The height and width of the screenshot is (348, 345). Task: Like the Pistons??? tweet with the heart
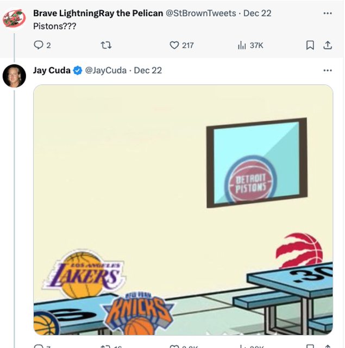174,46
